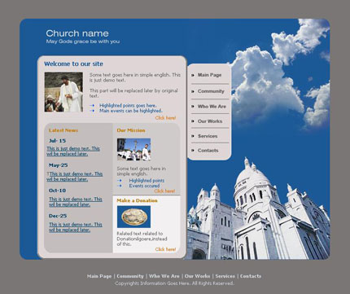
Task: Open the Oct-10 news item link
Action: coord(76,202)
